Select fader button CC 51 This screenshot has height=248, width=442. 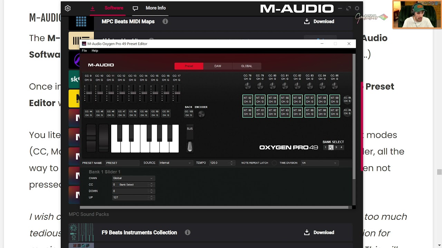[166, 113]
